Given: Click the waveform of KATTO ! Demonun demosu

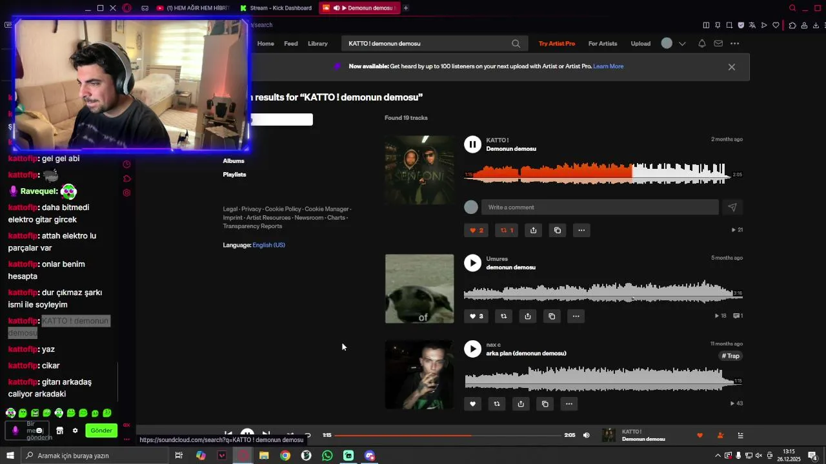Looking at the screenshot, I should pos(598,174).
